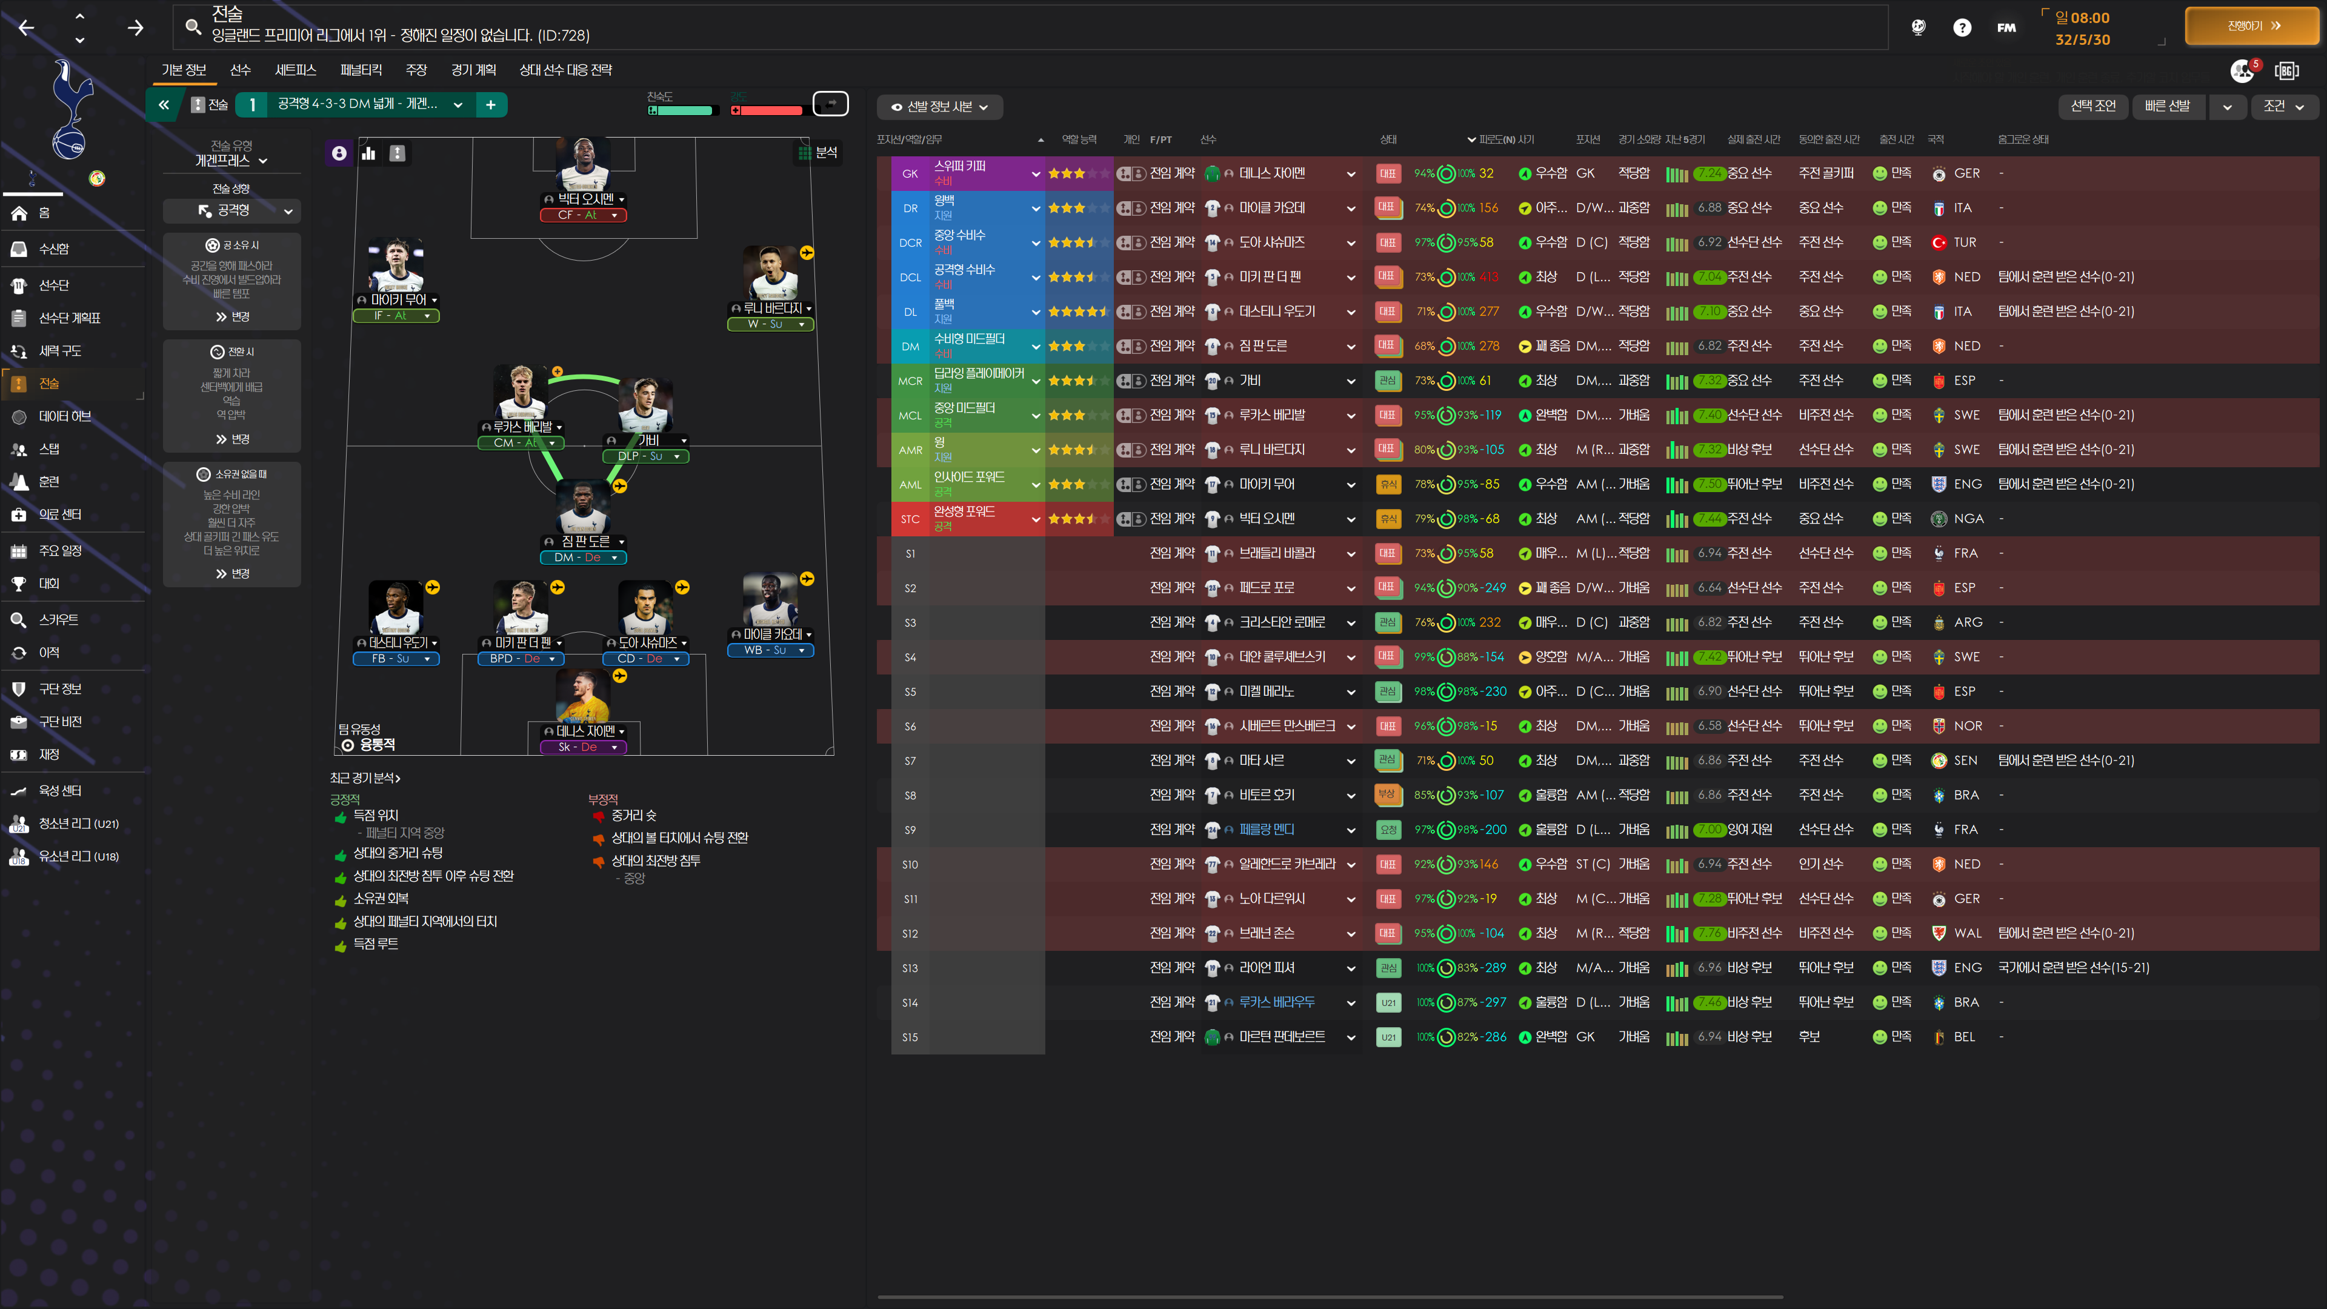Open the 선발 정보 사본 view dropdown

click(x=939, y=107)
